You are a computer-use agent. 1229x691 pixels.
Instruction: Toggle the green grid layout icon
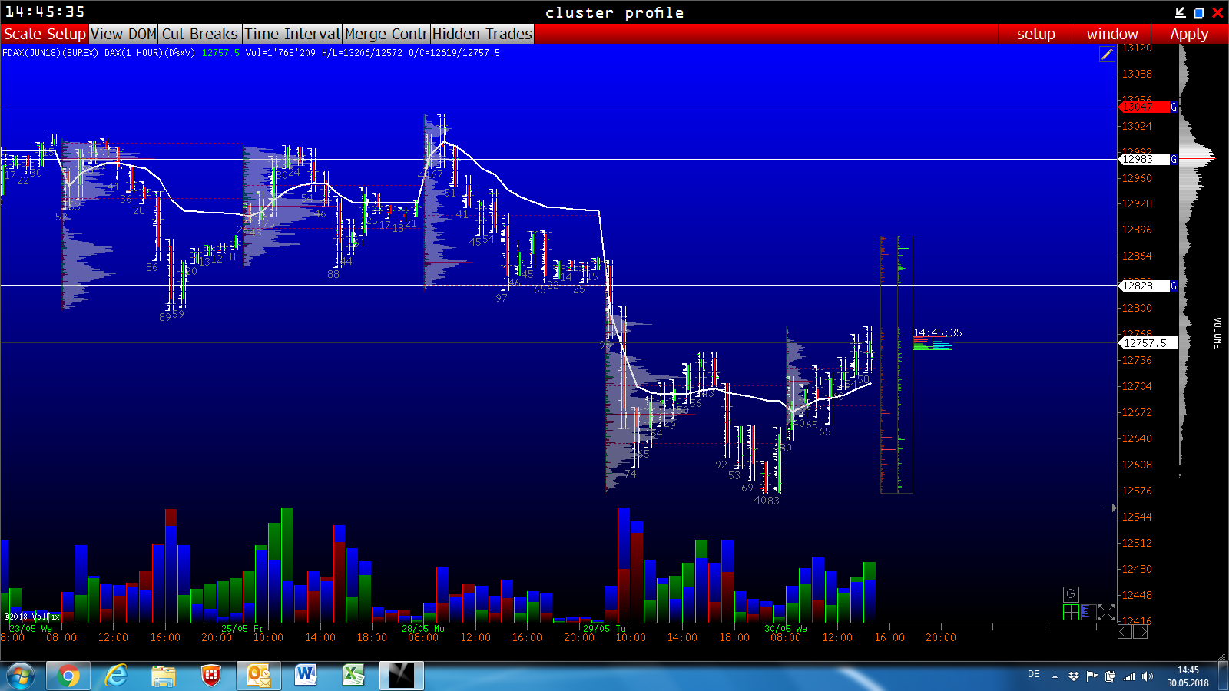(x=1071, y=612)
